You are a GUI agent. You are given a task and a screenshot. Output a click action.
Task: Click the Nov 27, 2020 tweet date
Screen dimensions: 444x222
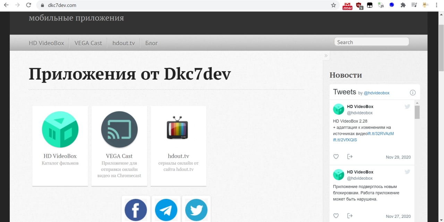pos(398,216)
